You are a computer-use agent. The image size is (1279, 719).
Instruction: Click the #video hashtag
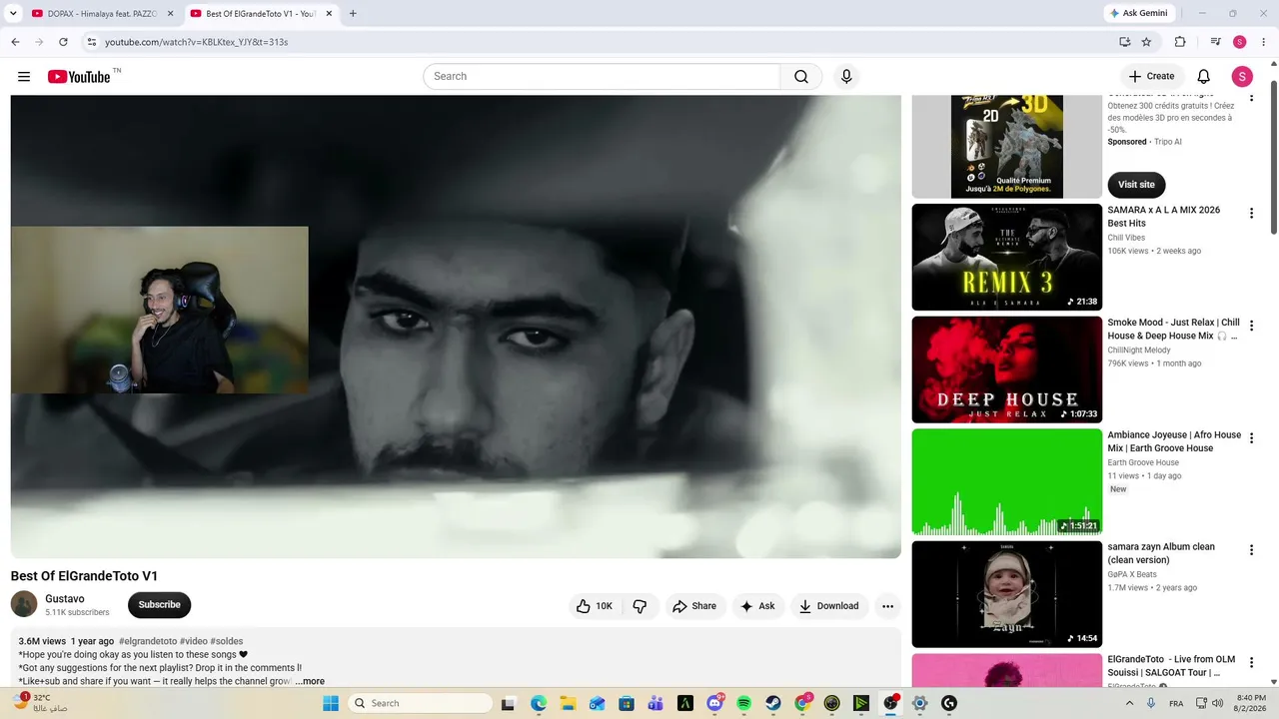coord(194,641)
